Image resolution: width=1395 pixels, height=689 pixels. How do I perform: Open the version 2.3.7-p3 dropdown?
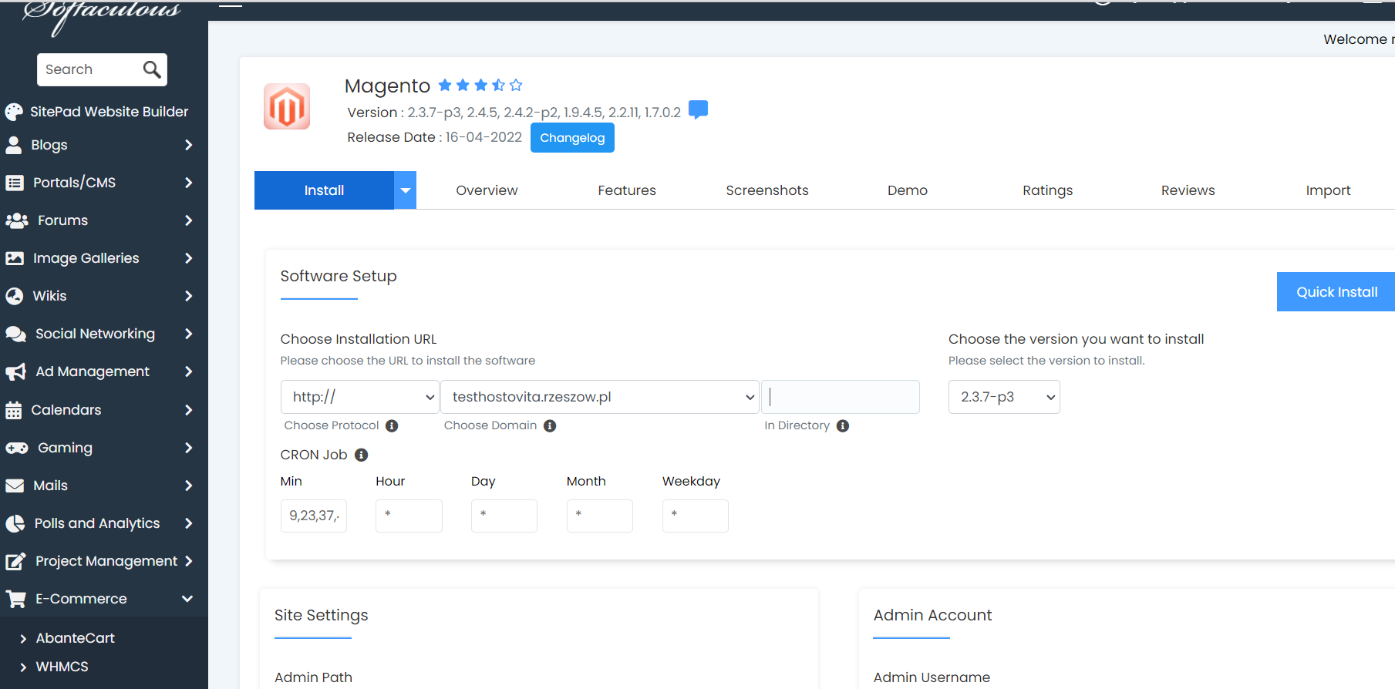[1004, 397]
